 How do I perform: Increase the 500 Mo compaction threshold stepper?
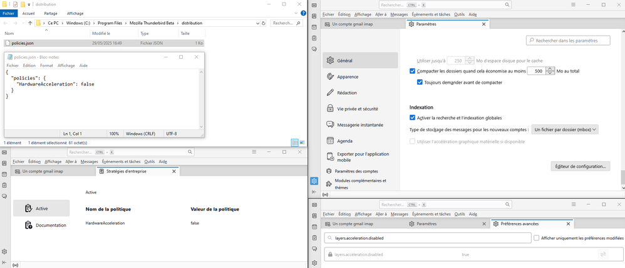550,69
